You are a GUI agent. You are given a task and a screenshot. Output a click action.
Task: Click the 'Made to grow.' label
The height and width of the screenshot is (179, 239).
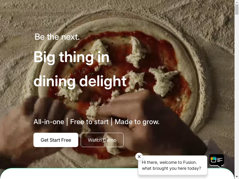tap(137, 122)
